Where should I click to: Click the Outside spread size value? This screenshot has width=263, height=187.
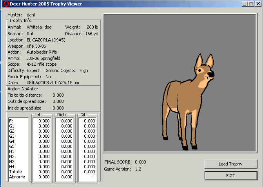pyautogui.click(x=58, y=101)
